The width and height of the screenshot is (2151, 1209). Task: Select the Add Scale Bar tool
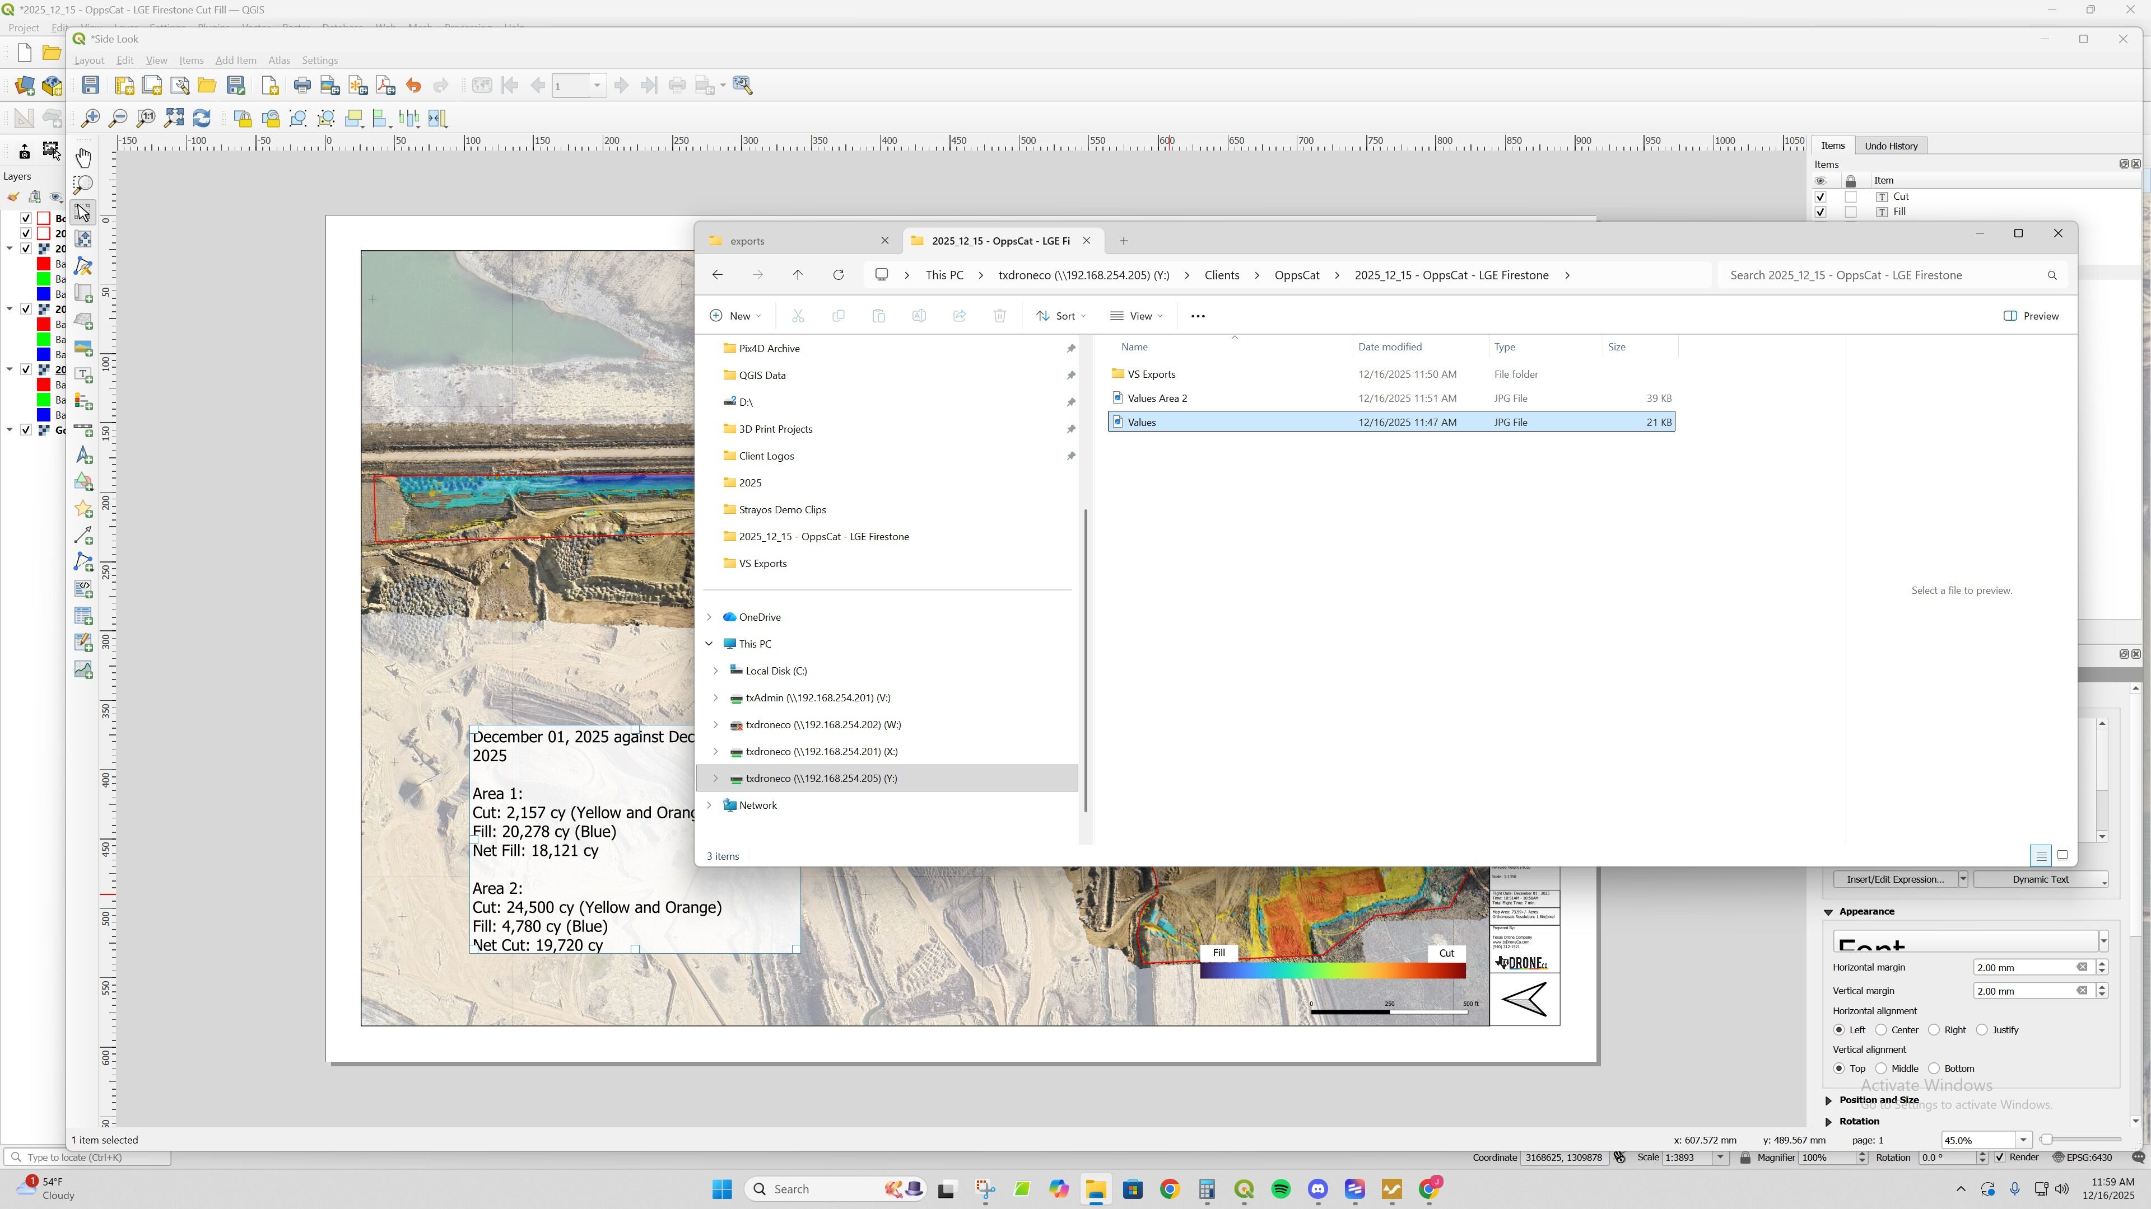[x=83, y=429]
